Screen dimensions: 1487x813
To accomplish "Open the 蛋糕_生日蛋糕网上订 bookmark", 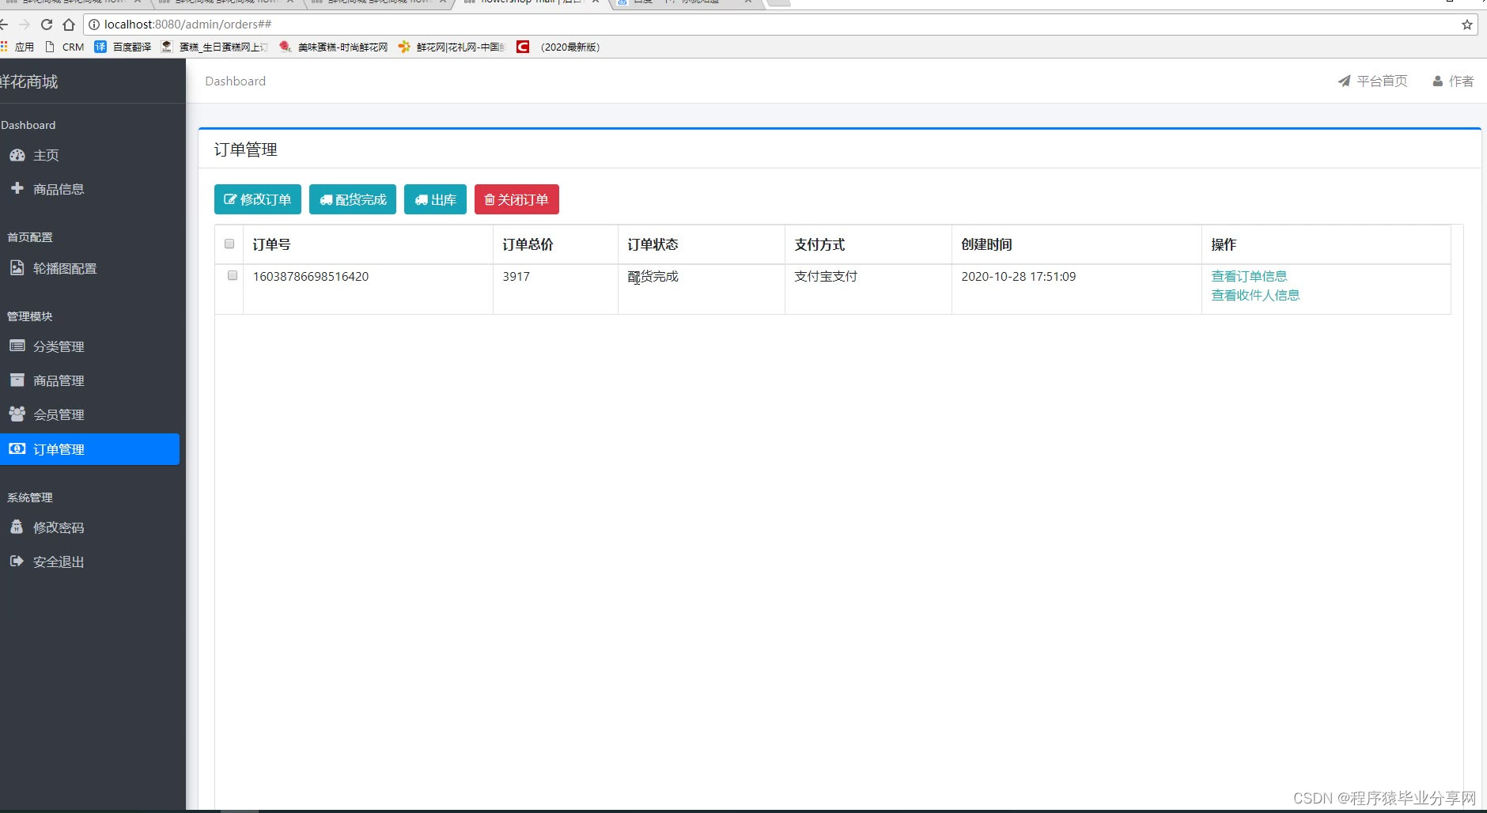I will pos(214,47).
